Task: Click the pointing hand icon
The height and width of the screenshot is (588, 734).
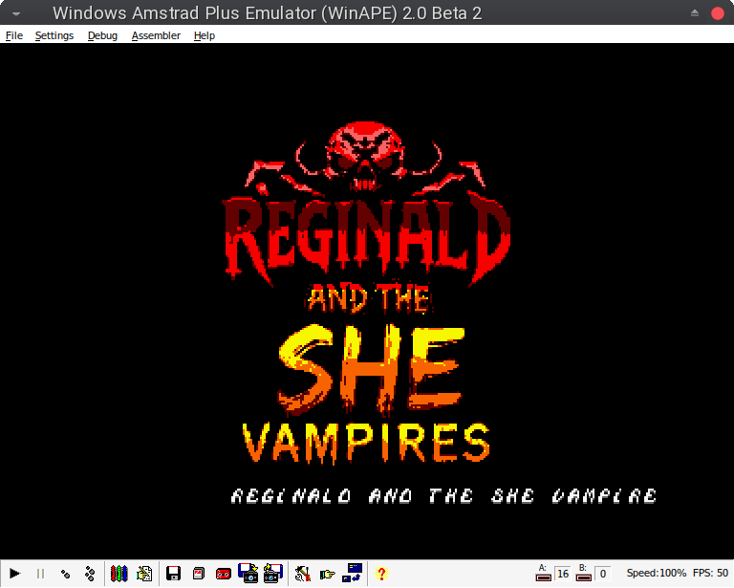Action: pyautogui.click(x=327, y=574)
